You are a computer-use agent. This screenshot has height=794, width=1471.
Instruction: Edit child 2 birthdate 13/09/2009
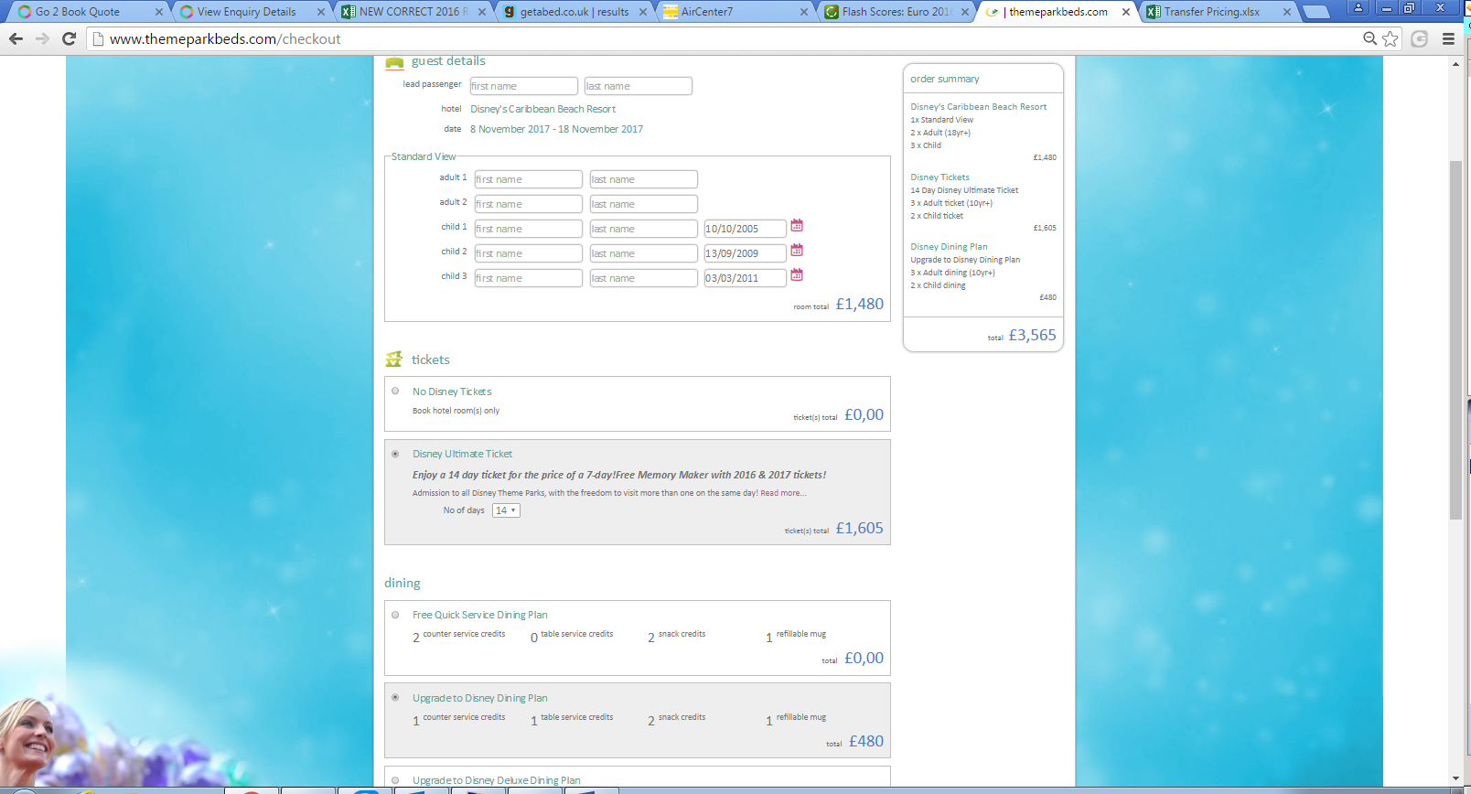(x=746, y=253)
